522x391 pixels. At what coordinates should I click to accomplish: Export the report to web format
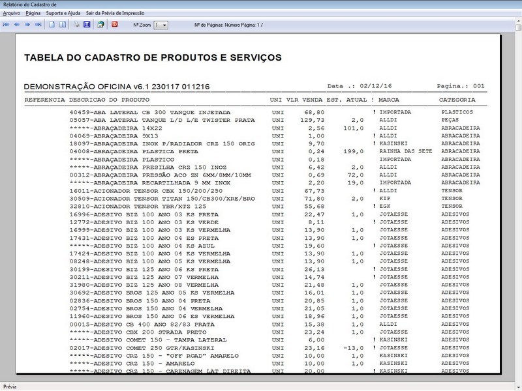click(x=100, y=25)
